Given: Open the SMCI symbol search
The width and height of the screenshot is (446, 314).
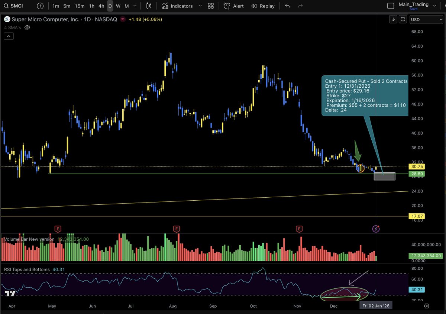Looking at the screenshot, I should click(x=14, y=6).
